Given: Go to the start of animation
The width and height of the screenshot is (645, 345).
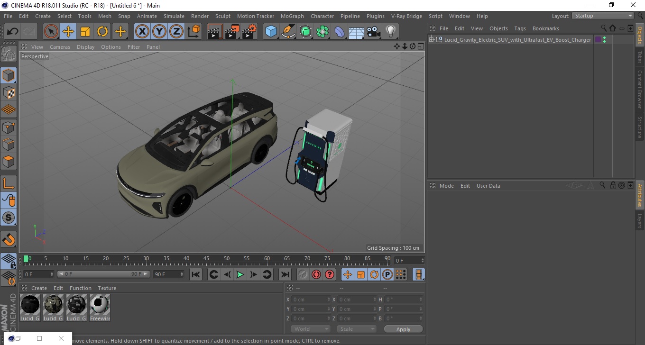Looking at the screenshot, I should click(196, 274).
